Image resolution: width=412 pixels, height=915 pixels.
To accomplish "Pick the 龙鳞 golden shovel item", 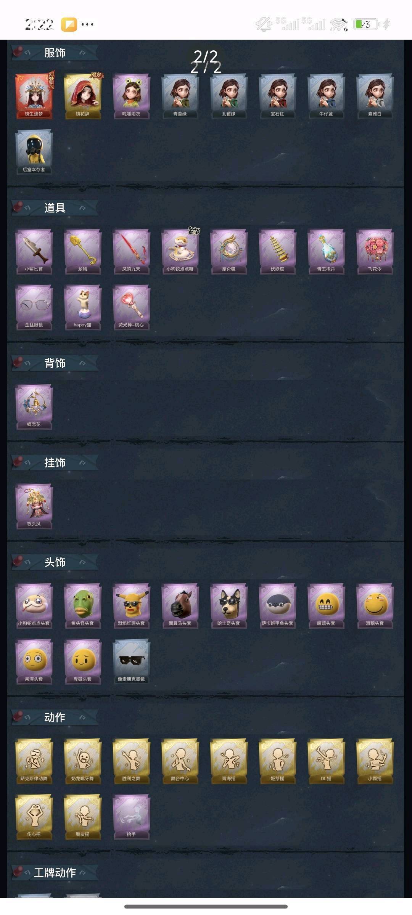I will tap(82, 251).
